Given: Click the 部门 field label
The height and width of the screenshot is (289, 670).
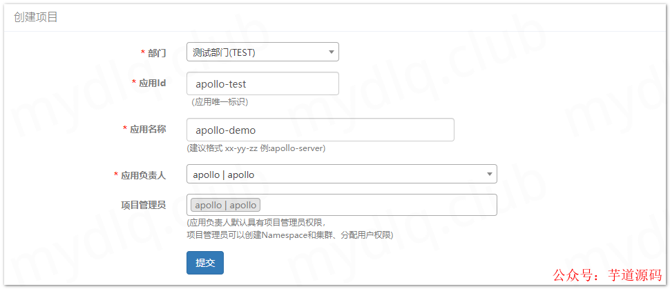Looking at the screenshot, I should 153,53.
